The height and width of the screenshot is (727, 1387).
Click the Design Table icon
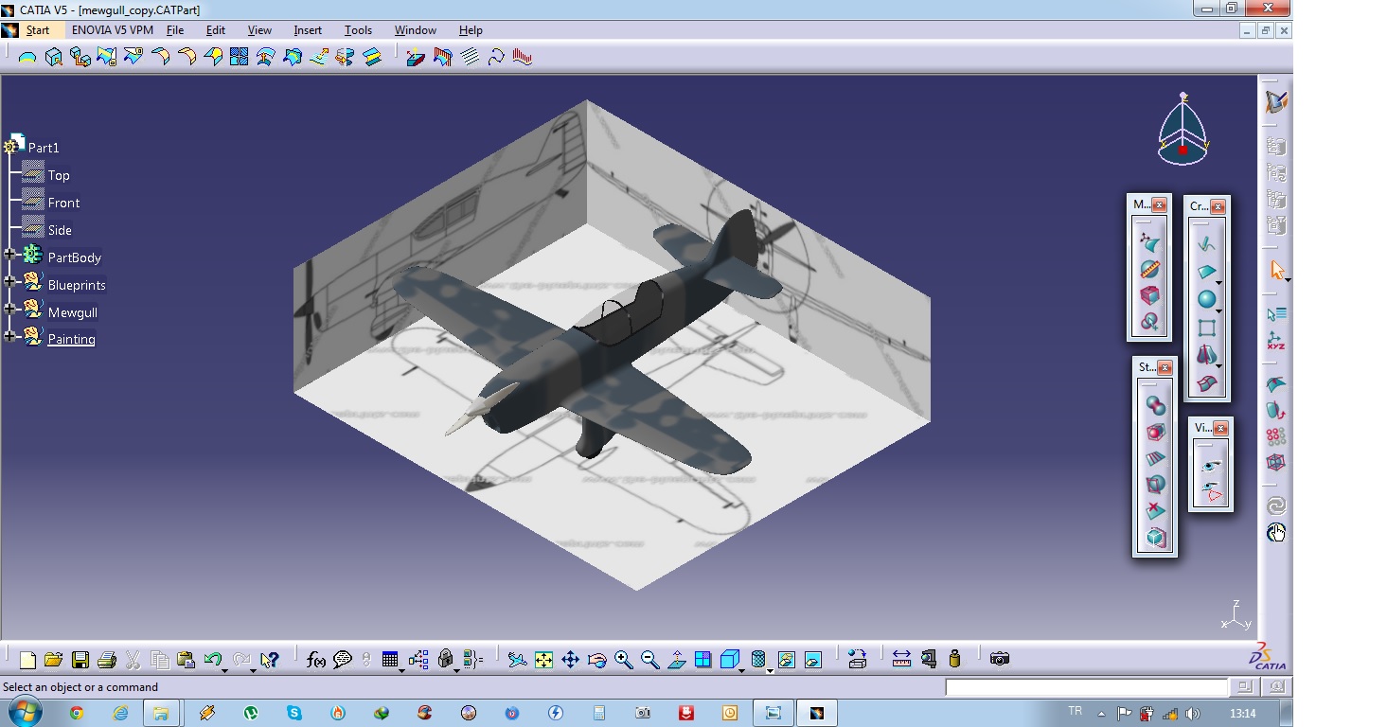(x=389, y=659)
